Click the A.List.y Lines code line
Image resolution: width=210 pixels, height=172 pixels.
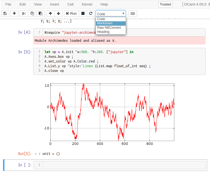pyautogui.click(x=97, y=66)
